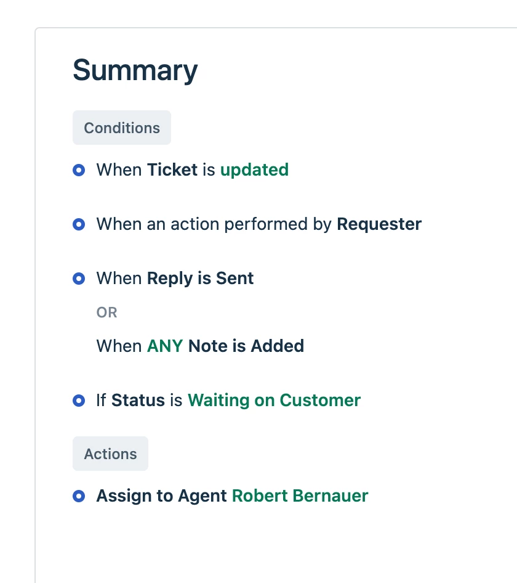Screen dimensions: 517x583
Task: Select the Conditions label badge
Action: pos(122,128)
